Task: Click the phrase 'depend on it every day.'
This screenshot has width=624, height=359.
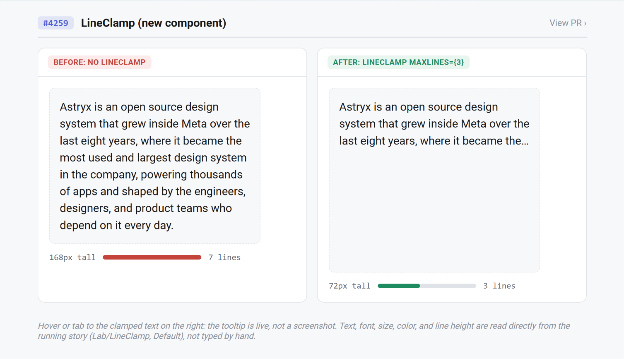Action: [x=117, y=225]
